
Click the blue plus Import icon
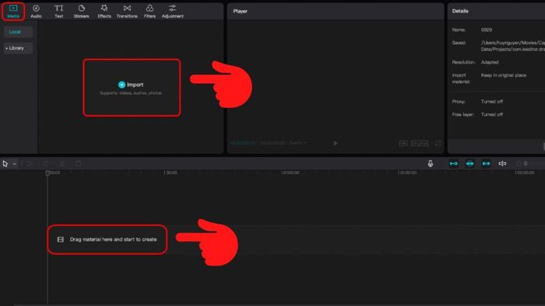click(121, 85)
